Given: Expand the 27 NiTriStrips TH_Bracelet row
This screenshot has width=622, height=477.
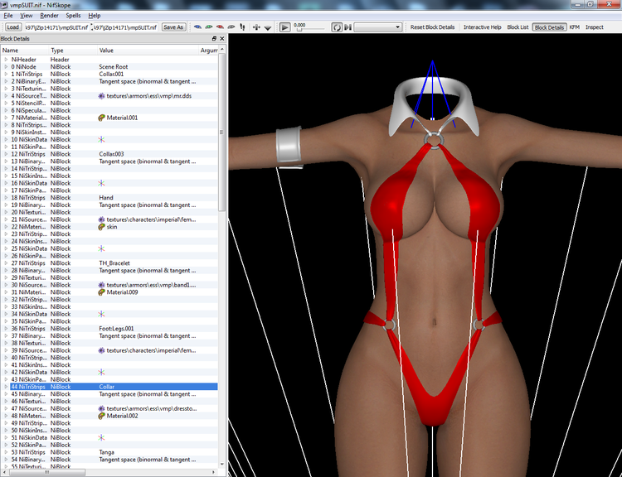Looking at the screenshot, I should click(6, 263).
